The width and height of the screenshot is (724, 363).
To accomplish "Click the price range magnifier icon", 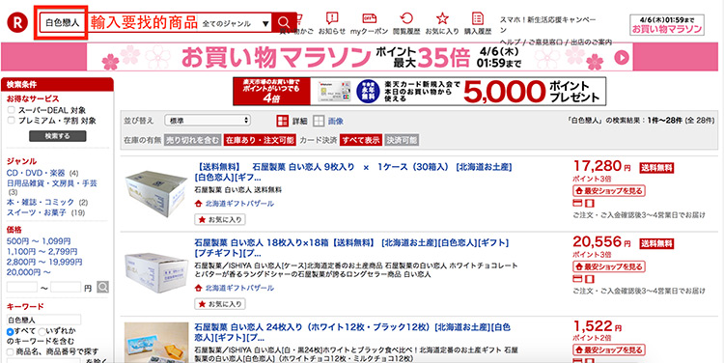I will click(x=103, y=288).
